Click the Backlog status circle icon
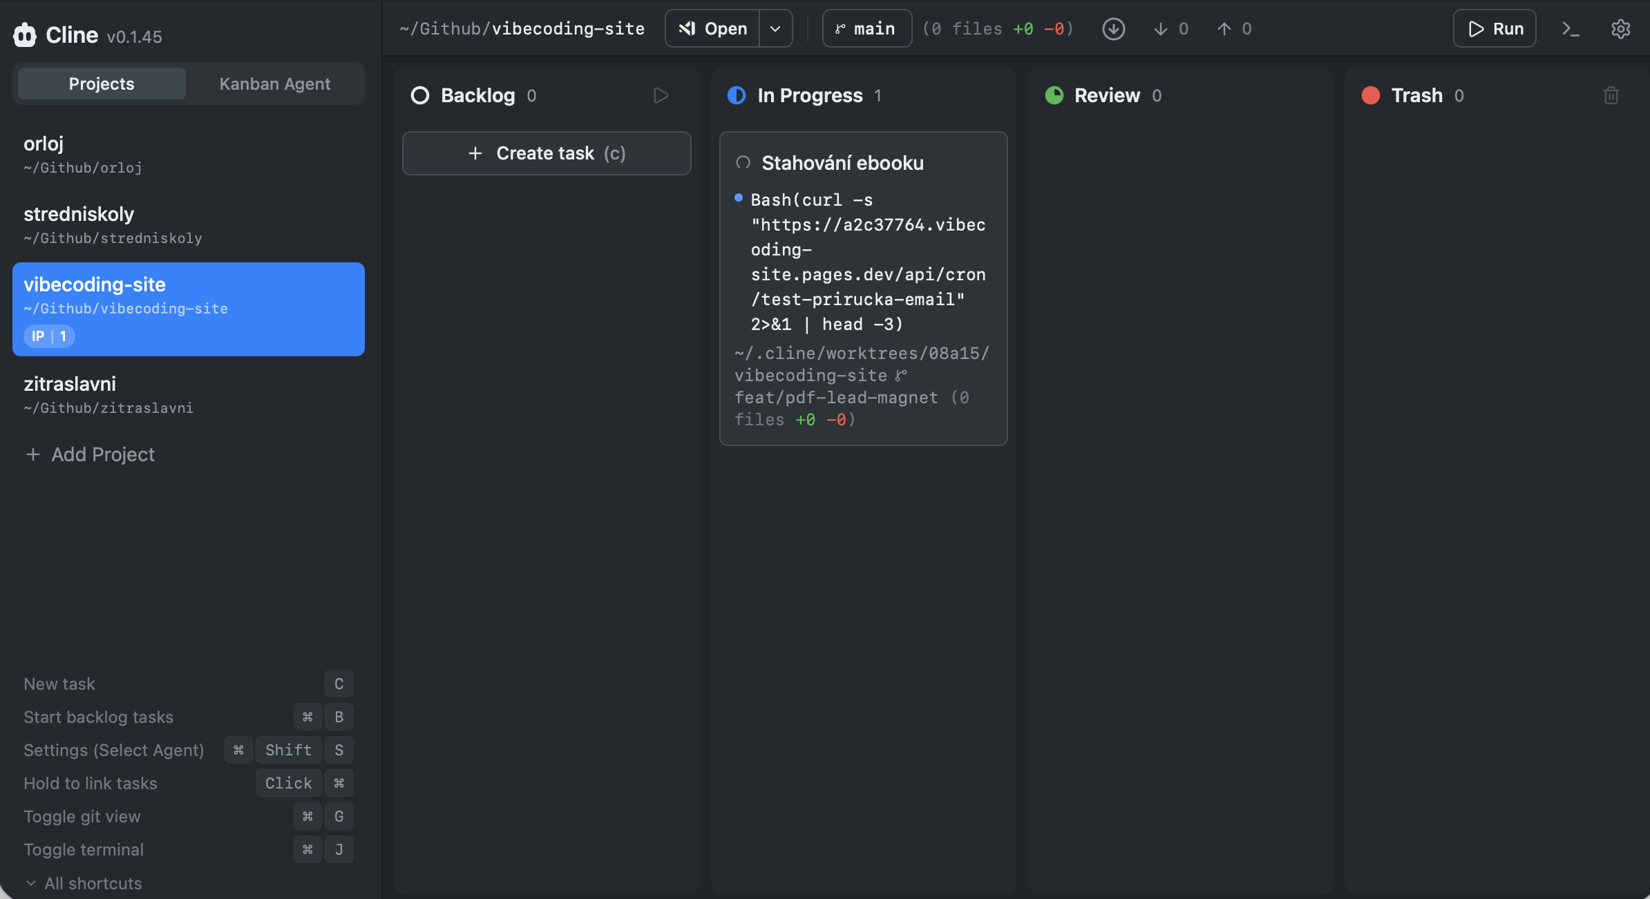Viewport: 1650px width, 899px height. click(x=420, y=95)
